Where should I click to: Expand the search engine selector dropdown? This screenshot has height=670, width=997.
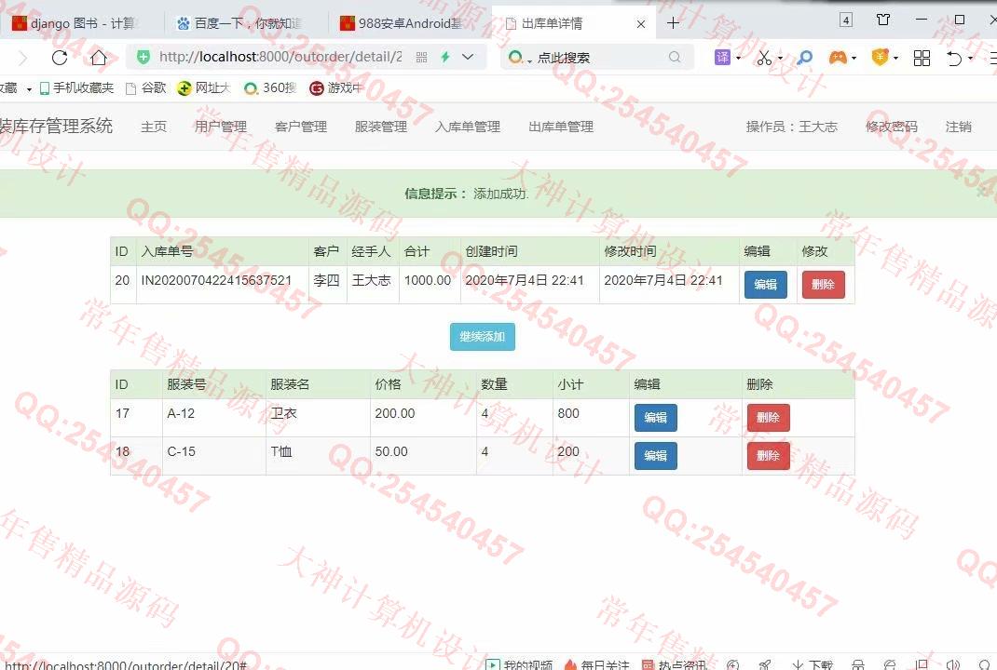529,60
